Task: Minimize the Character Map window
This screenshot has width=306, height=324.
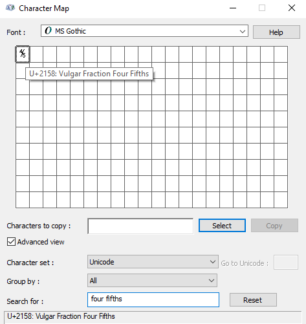Action: pos(233,8)
